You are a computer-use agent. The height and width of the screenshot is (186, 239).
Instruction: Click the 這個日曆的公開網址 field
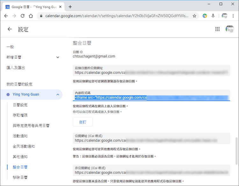point(151,72)
